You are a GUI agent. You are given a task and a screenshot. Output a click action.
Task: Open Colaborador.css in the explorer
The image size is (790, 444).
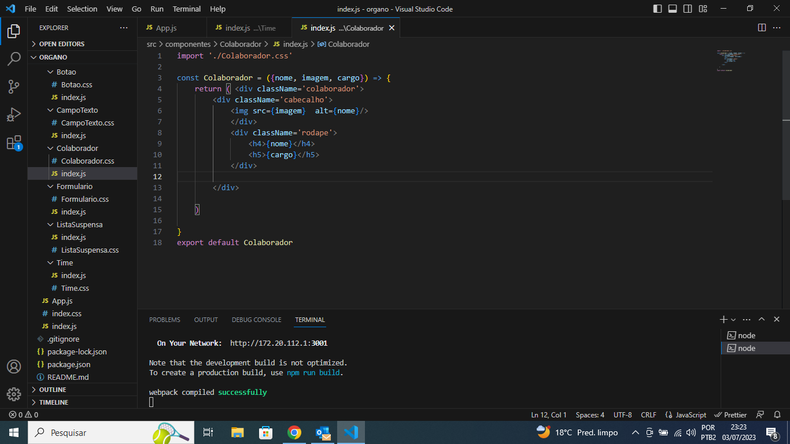point(82,161)
